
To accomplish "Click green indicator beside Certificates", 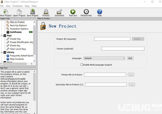I will click(31, 32).
